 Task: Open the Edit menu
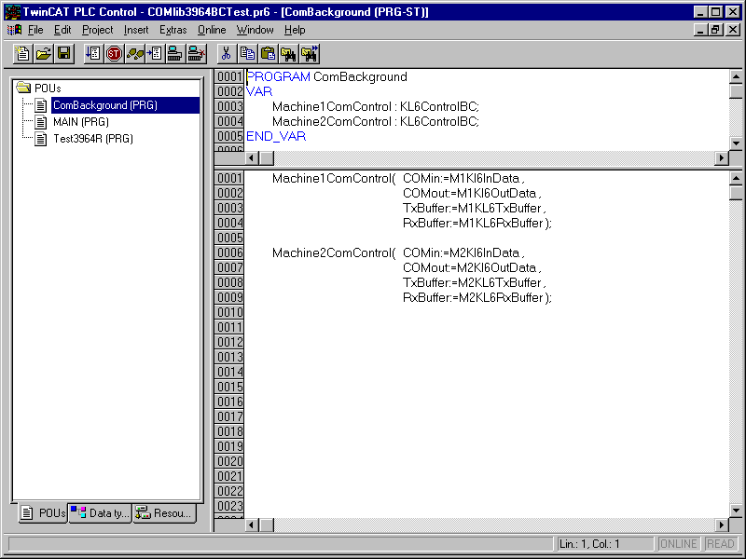(62, 30)
